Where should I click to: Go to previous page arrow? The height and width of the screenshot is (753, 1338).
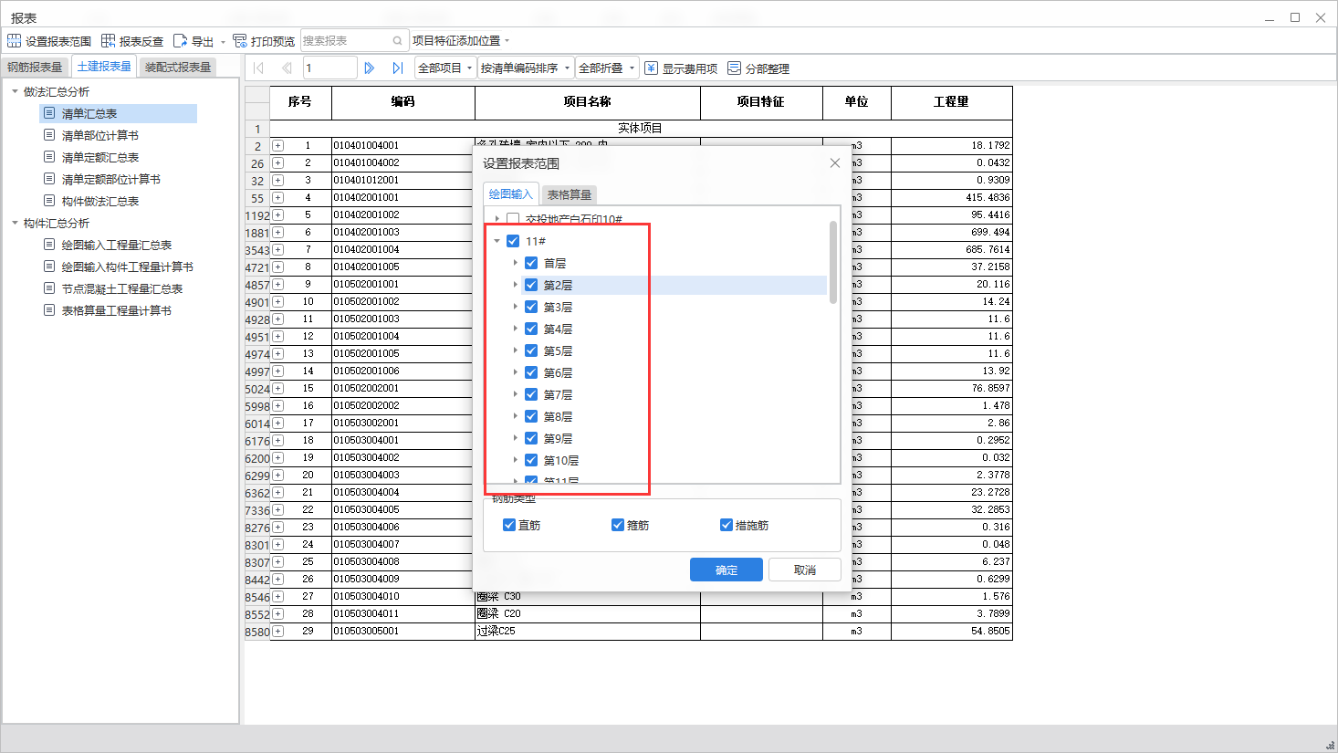[287, 68]
